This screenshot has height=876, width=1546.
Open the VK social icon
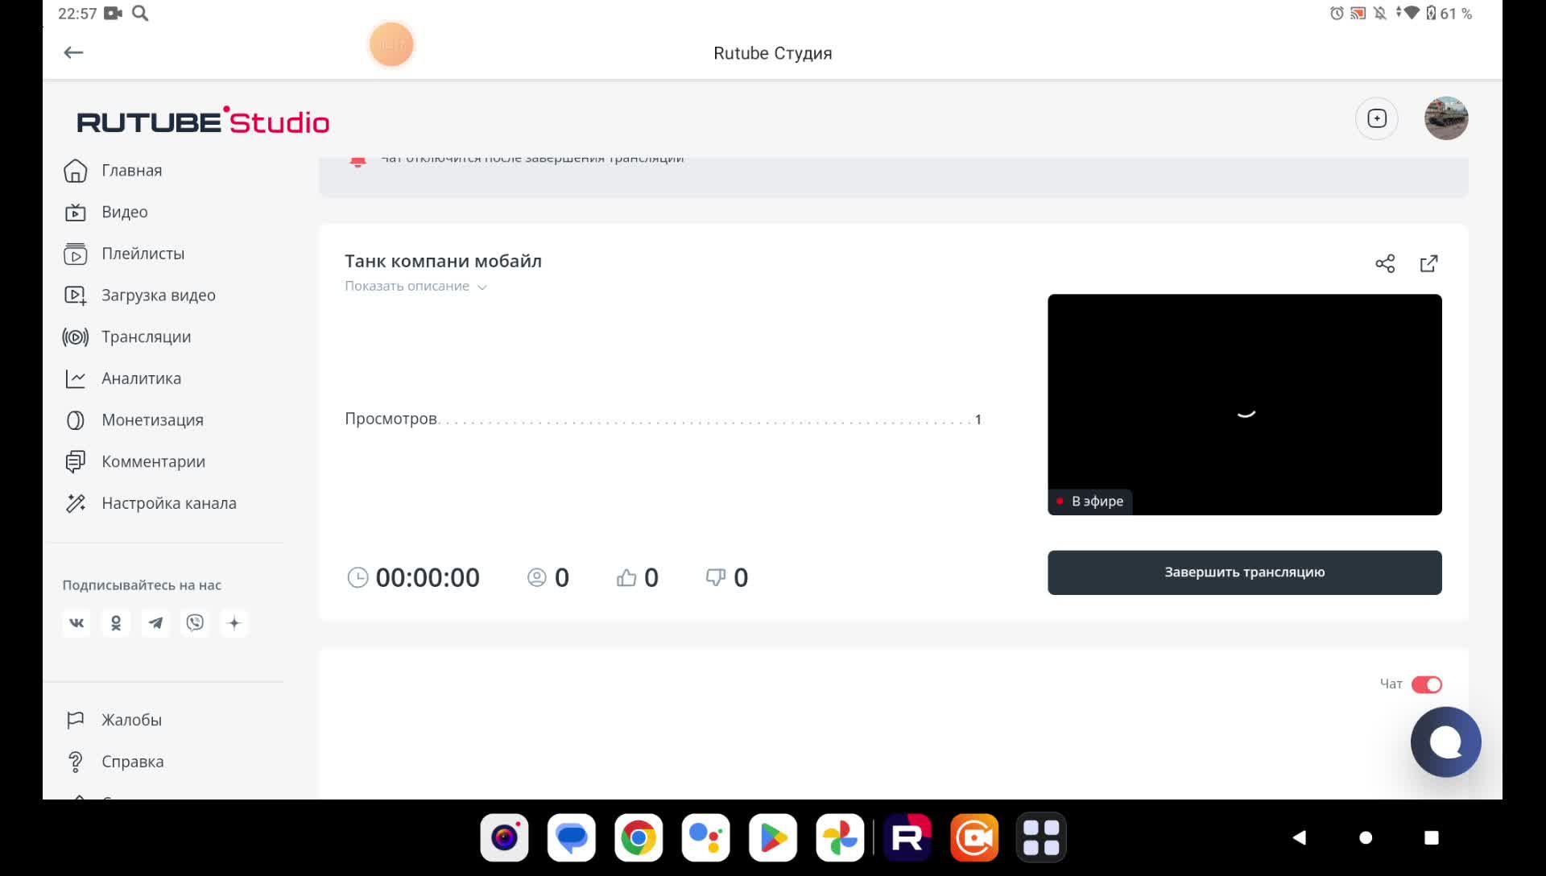pos(76,623)
